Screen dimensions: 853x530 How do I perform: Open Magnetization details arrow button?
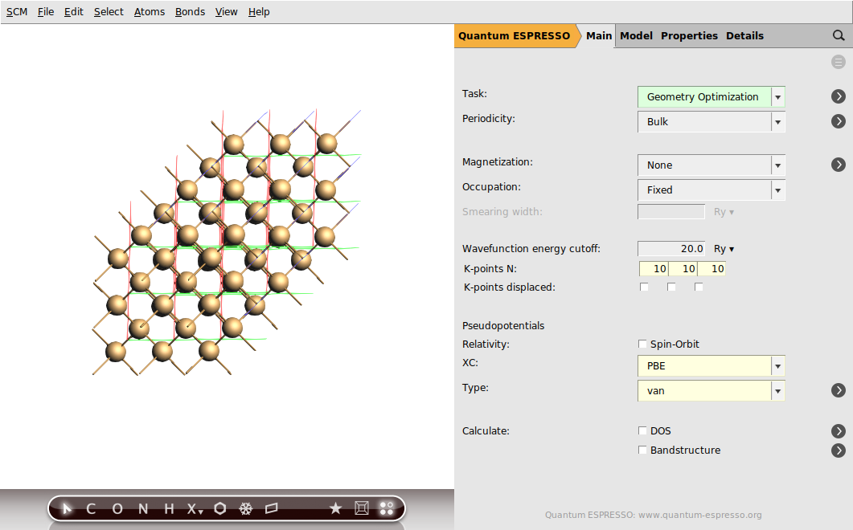coord(839,165)
